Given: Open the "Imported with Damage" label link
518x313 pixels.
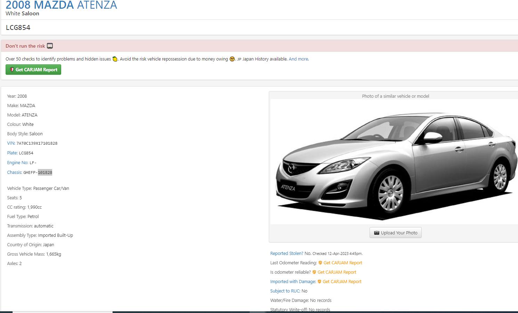Looking at the screenshot, I should tap(293, 282).
